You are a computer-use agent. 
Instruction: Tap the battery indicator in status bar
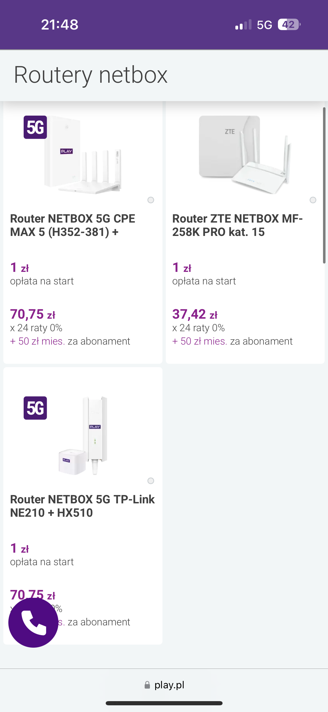(x=289, y=25)
